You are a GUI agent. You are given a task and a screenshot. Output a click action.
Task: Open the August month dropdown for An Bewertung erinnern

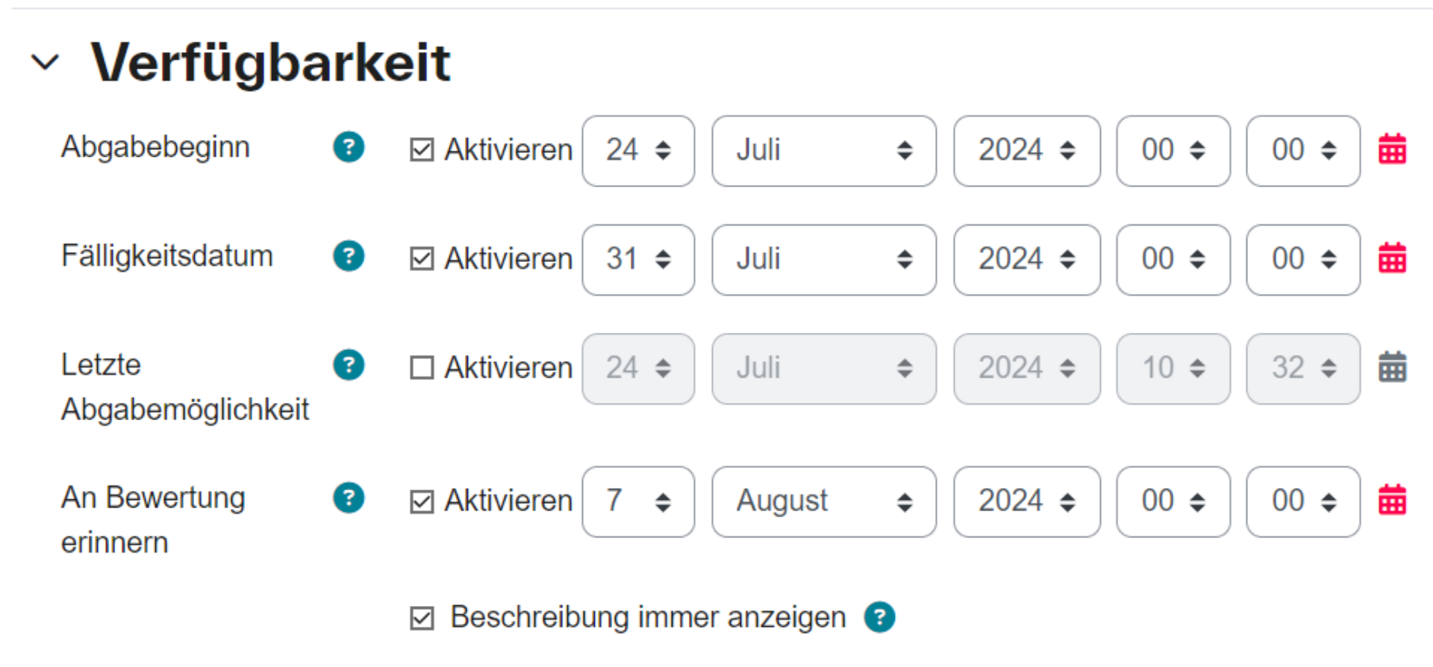pyautogui.click(x=824, y=501)
